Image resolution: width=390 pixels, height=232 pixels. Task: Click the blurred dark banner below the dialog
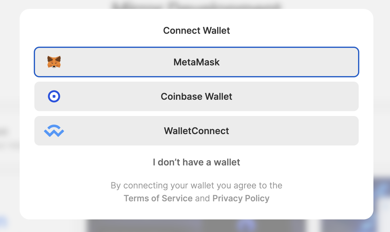(x=197, y=226)
